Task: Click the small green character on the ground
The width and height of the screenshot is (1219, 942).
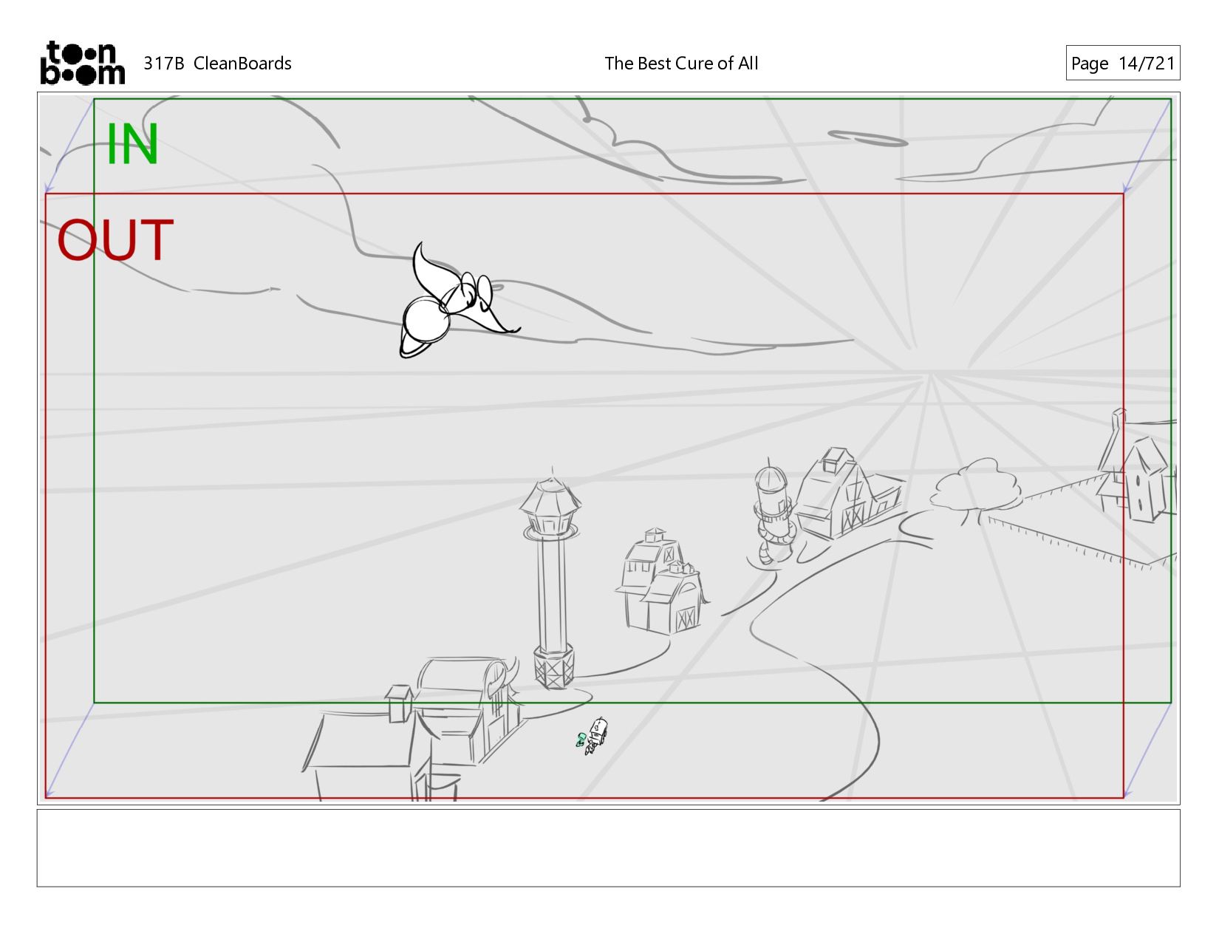Action: point(581,739)
